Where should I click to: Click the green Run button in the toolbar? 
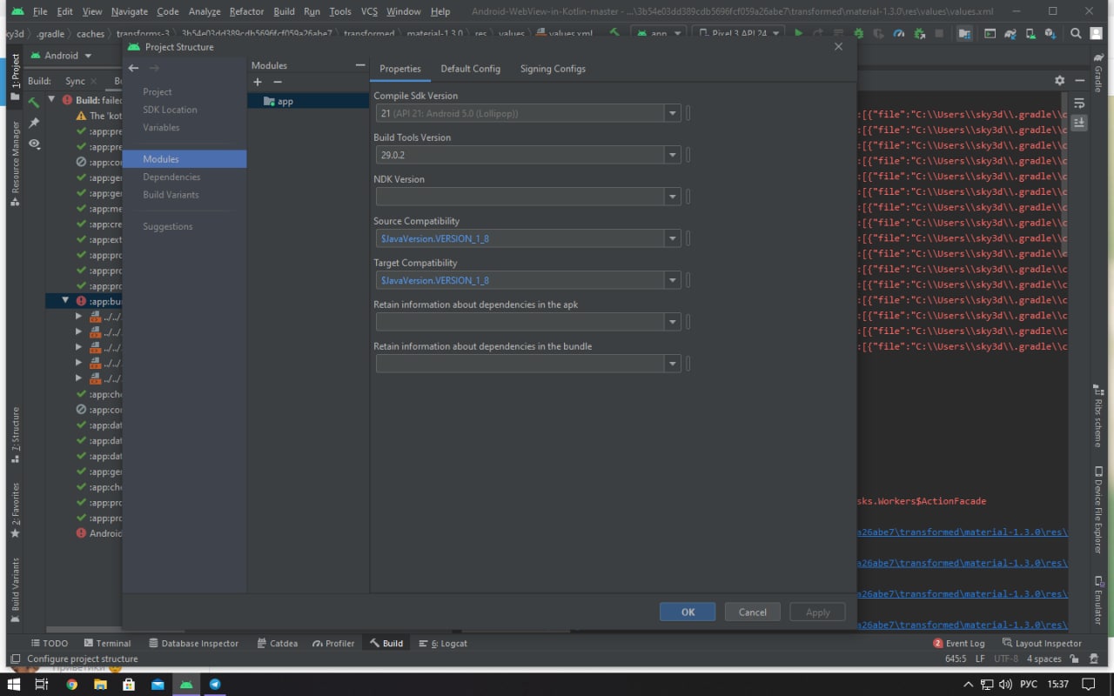point(798,33)
